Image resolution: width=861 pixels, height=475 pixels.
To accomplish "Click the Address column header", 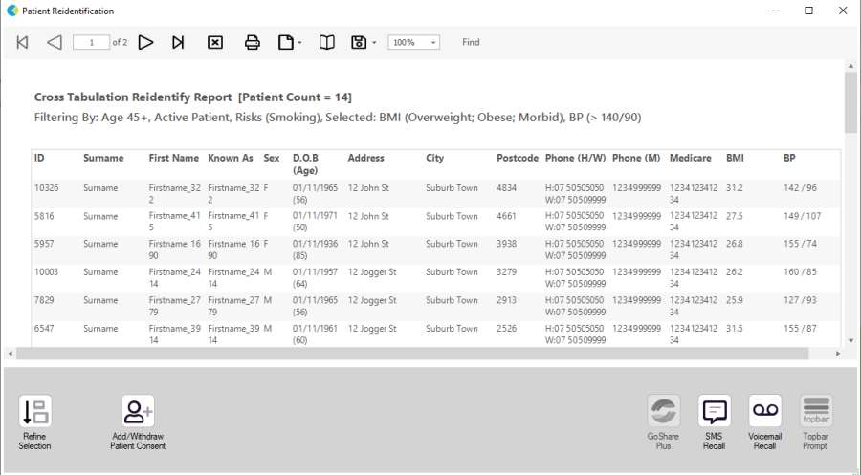I will pos(365,158).
